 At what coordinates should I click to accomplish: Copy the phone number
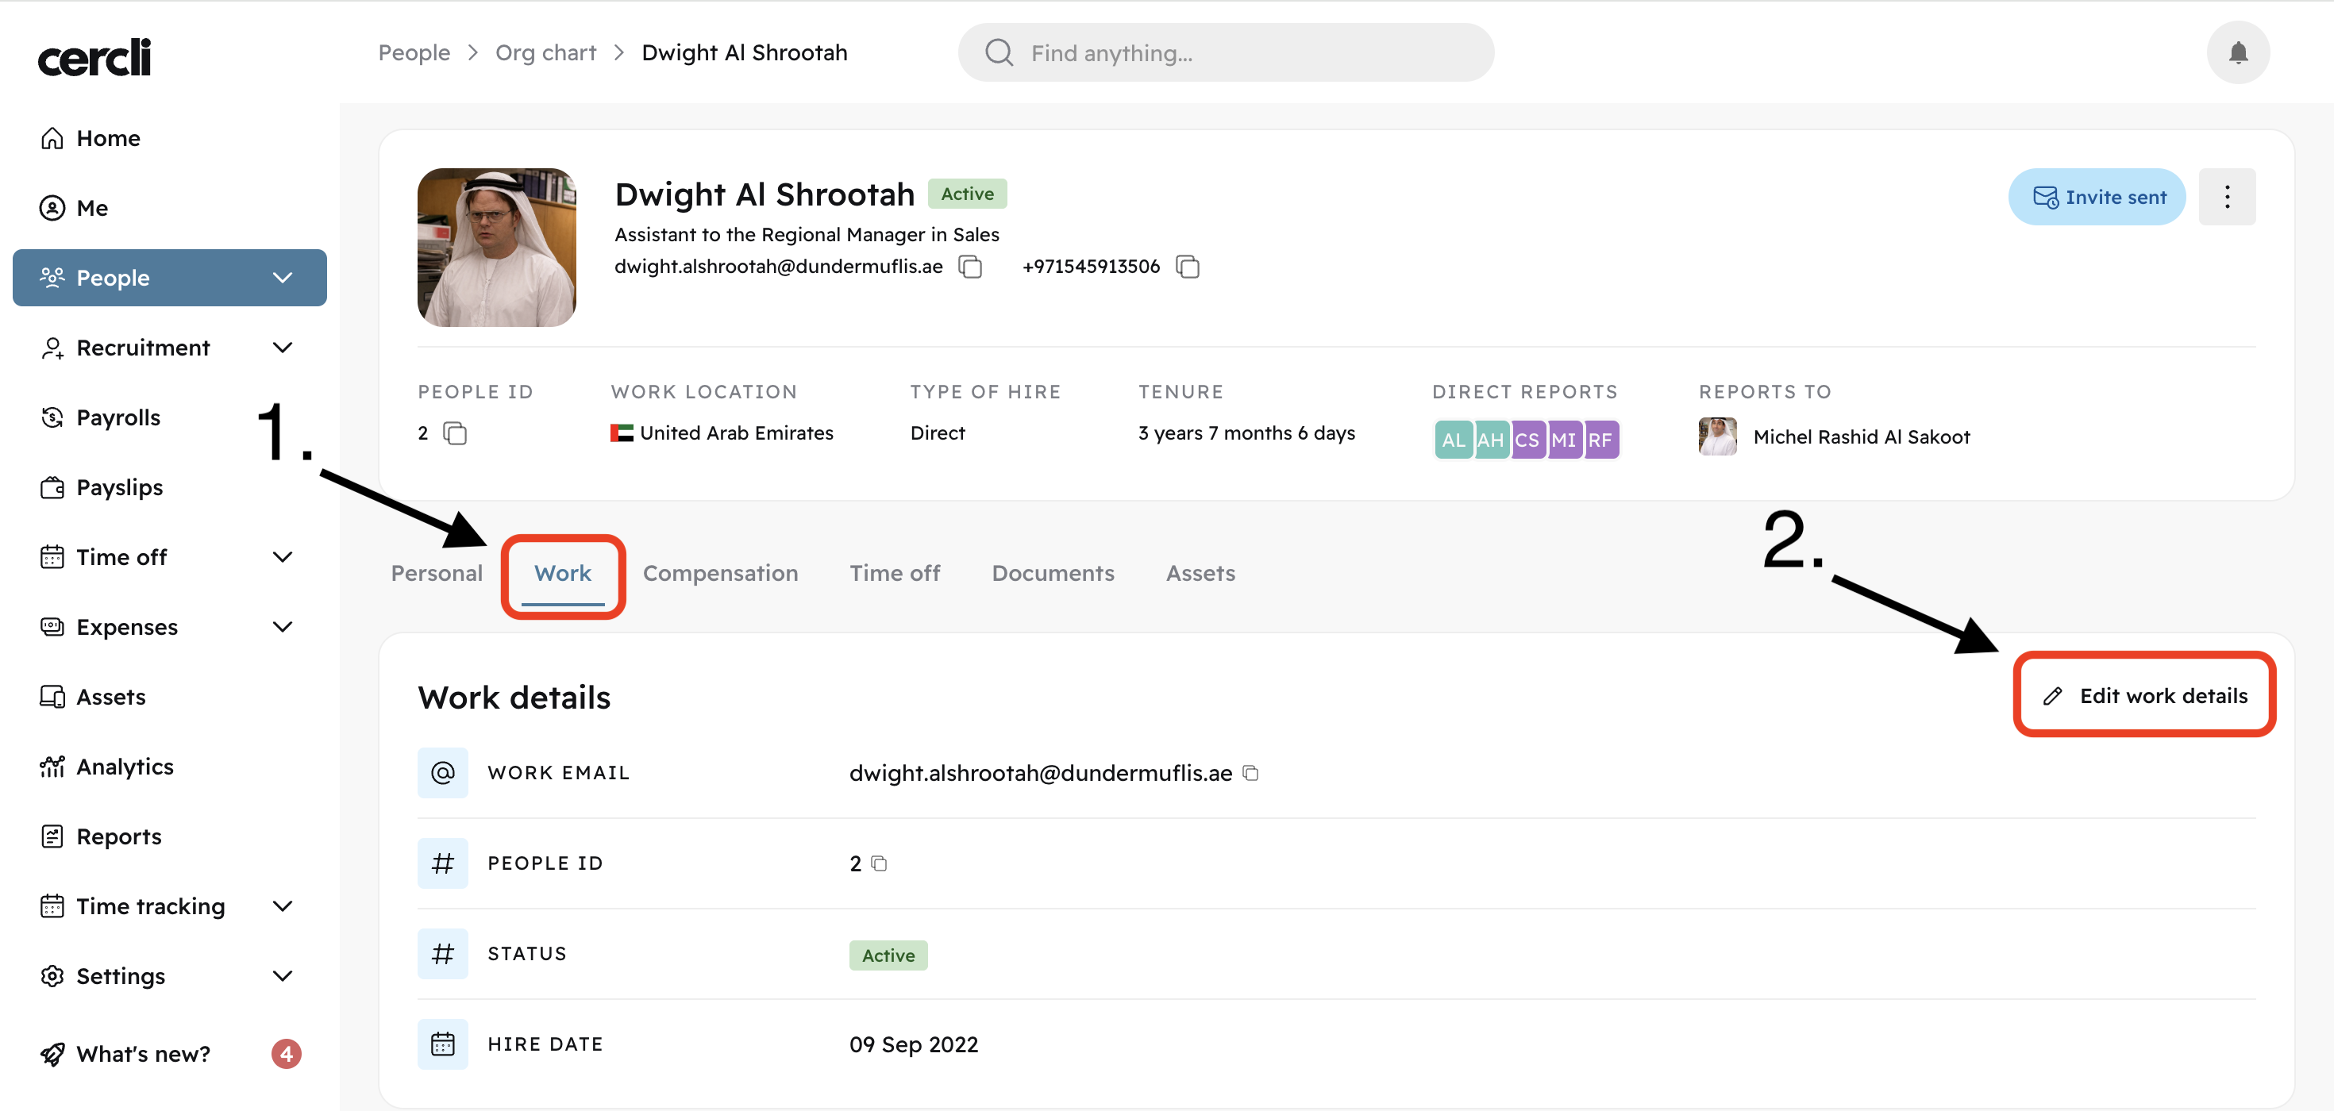(x=1187, y=267)
